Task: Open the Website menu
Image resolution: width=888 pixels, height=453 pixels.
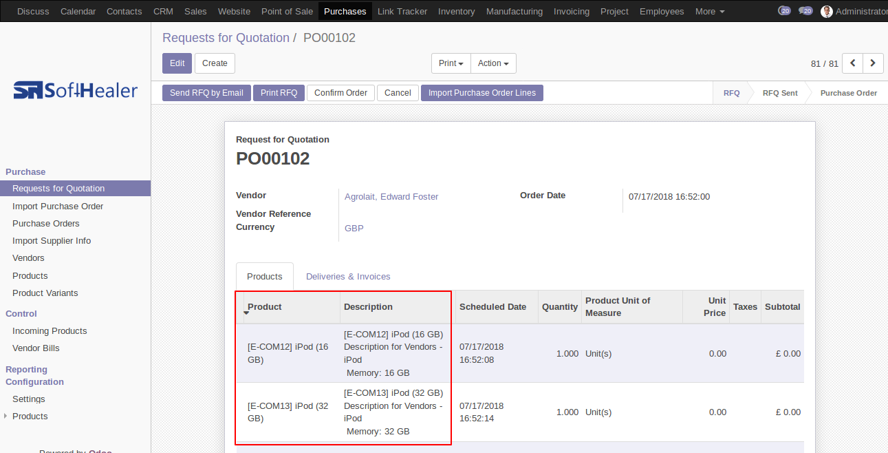Action: coord(234,11)
